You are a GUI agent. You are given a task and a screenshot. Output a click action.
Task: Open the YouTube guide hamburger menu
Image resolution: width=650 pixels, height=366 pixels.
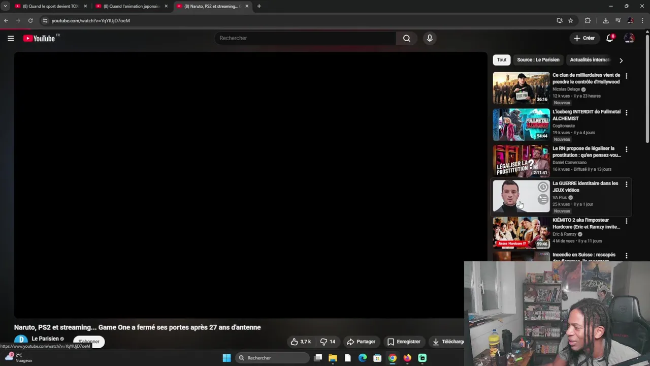tap(11, 38)
